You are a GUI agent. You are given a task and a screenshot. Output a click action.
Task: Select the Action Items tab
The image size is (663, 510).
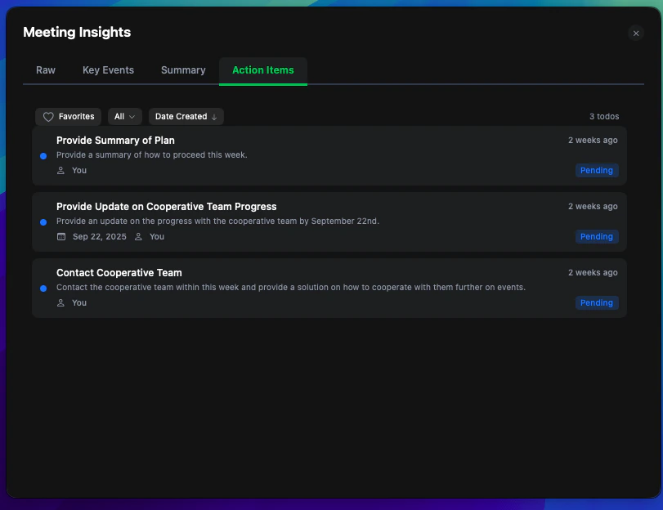tap(262, 70)
